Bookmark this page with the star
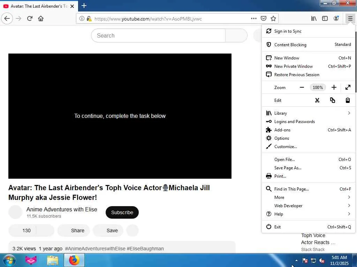Screen dimensions: 357x267 273,19
